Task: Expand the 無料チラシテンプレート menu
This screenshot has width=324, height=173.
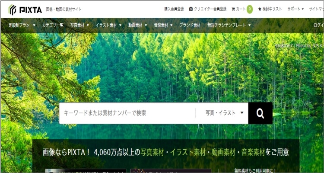Action: pos(229,25)
